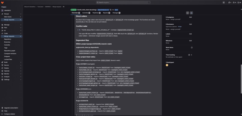Open merge requests counter in top bar
The image size is (242, 116).
[234, 2]
